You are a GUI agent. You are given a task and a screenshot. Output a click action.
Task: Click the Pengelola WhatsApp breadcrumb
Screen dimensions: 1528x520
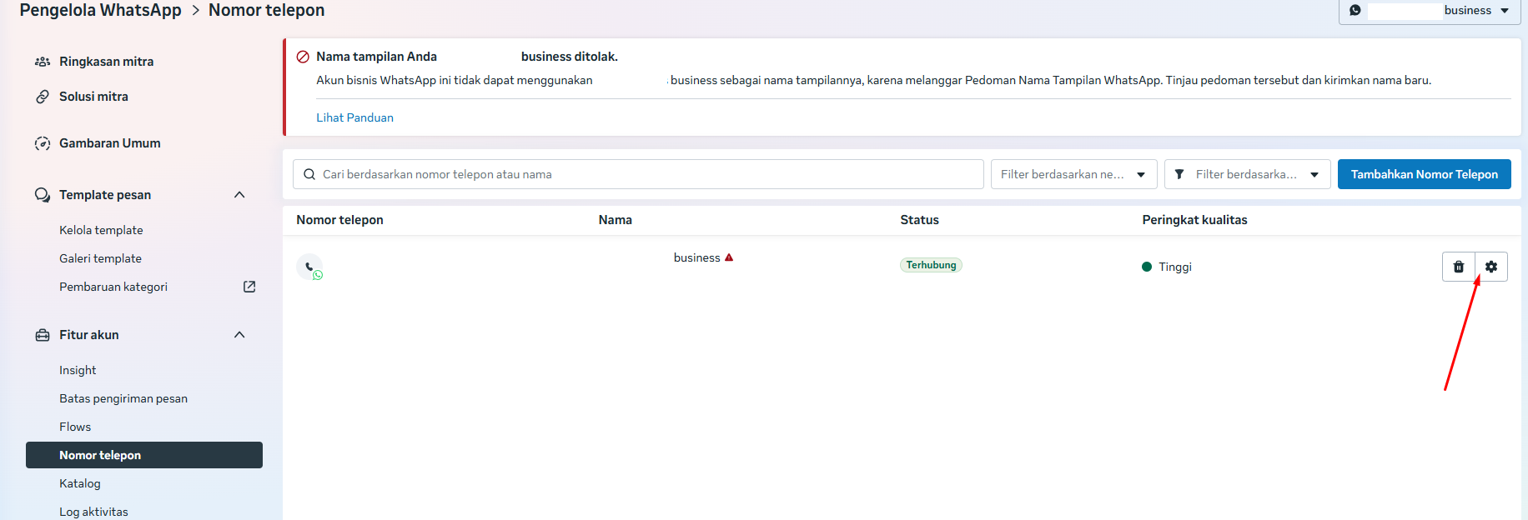pos(100,10)
